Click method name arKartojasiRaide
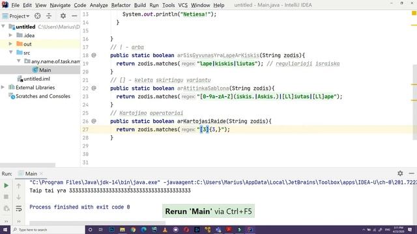 pos(201,122)
